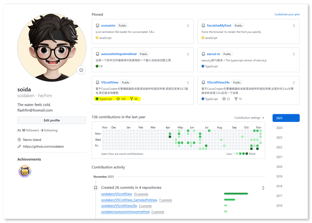Viewport: 312px width, 223px height.
Task: Click the star icon on VScrollView card
Action: 118,98
